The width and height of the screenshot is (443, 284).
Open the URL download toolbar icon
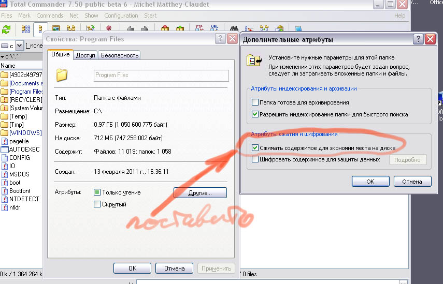pyautogui.click(x=215, y=28)
